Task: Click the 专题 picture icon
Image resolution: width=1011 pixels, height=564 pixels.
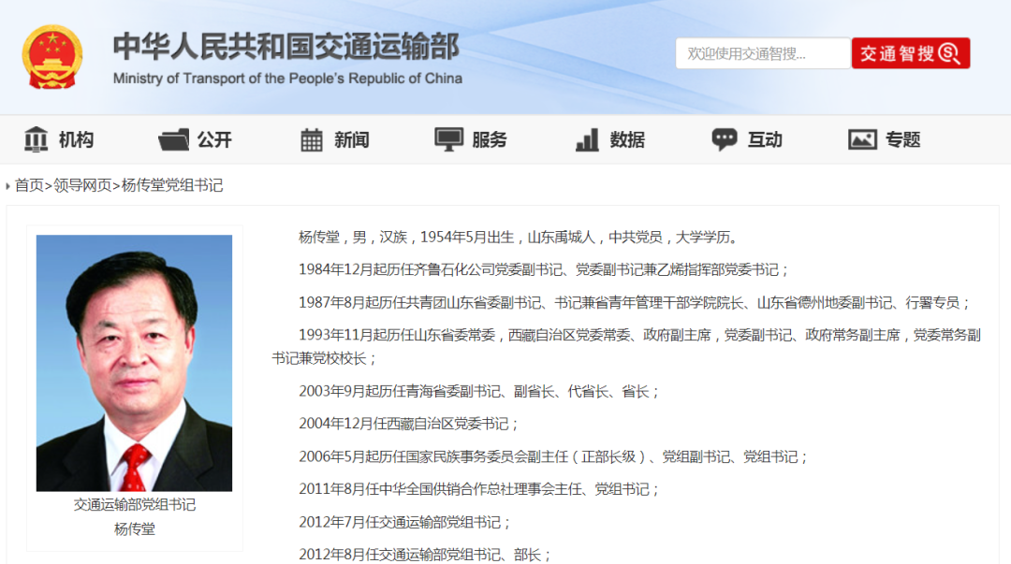Action: tap(862, 139)
